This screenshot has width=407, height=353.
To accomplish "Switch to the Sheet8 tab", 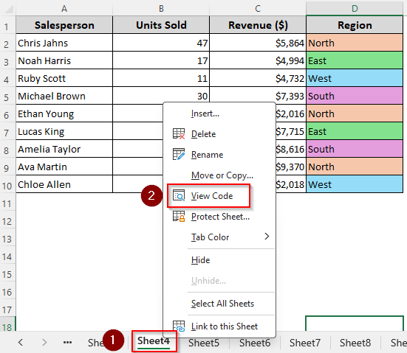I will tap(355, 343).
